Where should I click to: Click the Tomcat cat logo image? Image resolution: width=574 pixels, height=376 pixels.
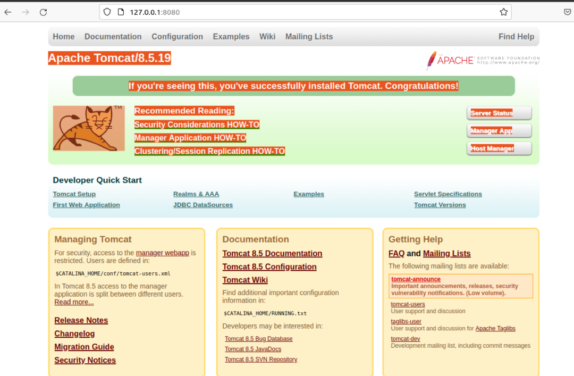pos(89,128)
